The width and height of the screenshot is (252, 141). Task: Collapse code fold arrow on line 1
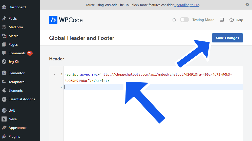tap(54, 75)
